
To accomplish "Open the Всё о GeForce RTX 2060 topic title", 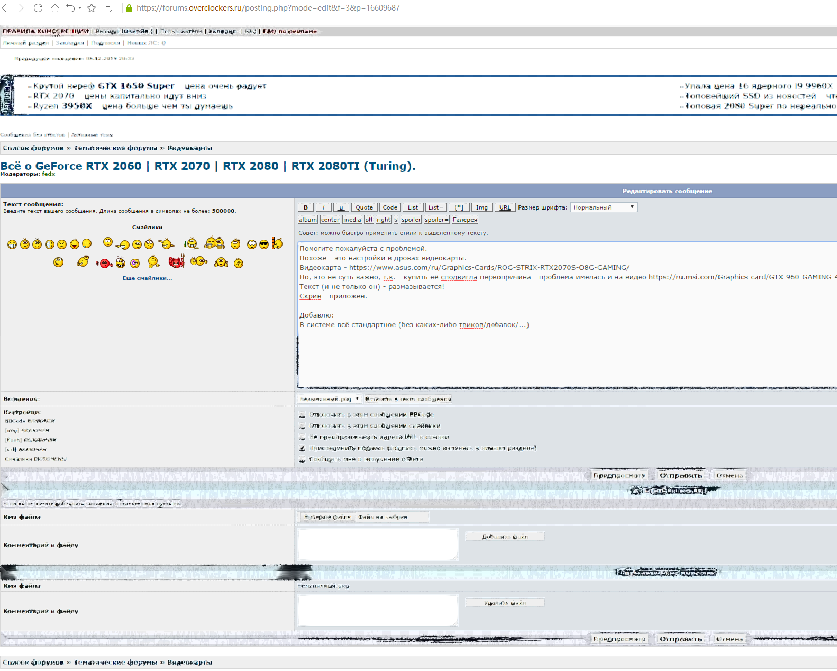I will 208,166.
